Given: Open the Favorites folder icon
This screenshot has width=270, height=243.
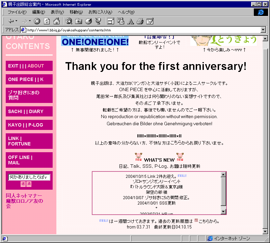Looking at the screenshot, I should pyautogui.click(x=79, y=21).
